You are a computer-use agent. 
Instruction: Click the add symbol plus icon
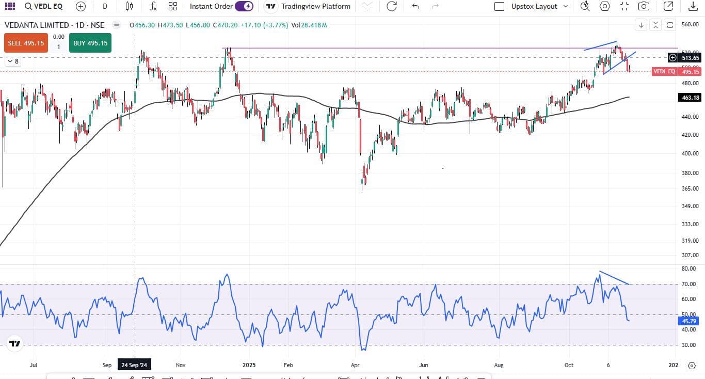pos(81,7)
